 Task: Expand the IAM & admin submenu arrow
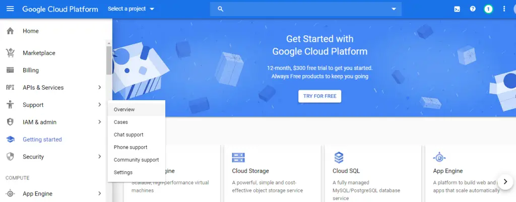[99, 122]
